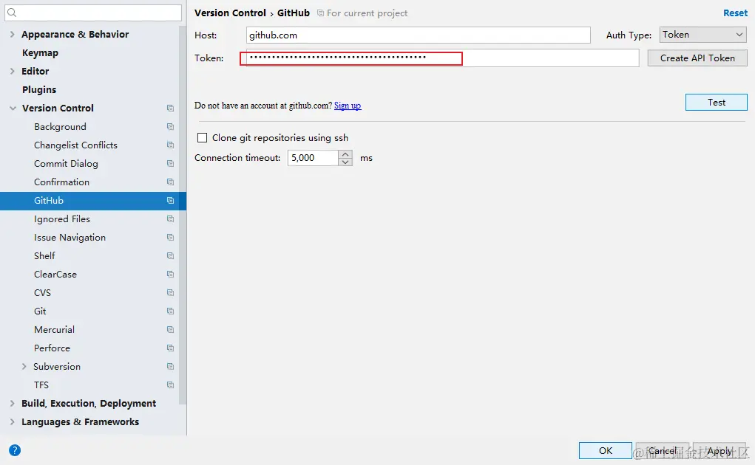The width and height of the screenshot is (755, 465).
Task: Click project-level icon beside CVS
Action: click(x=170, y=292)
